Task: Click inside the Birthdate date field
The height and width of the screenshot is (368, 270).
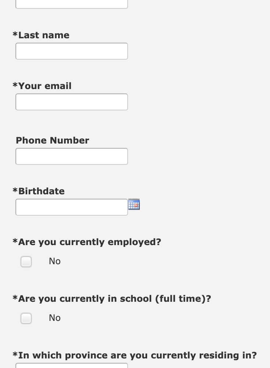Action: click(x=72, y=207)
